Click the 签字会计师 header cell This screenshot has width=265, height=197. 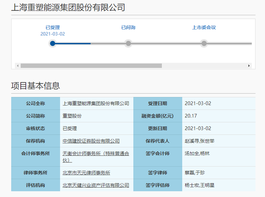158,157
